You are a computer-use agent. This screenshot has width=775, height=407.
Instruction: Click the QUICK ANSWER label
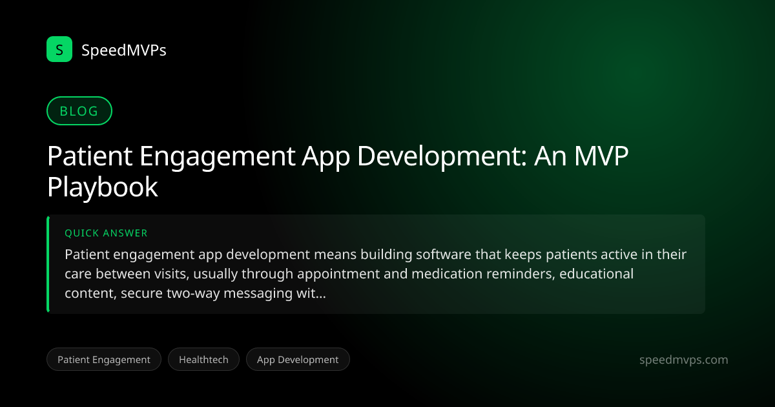[106, 233]
